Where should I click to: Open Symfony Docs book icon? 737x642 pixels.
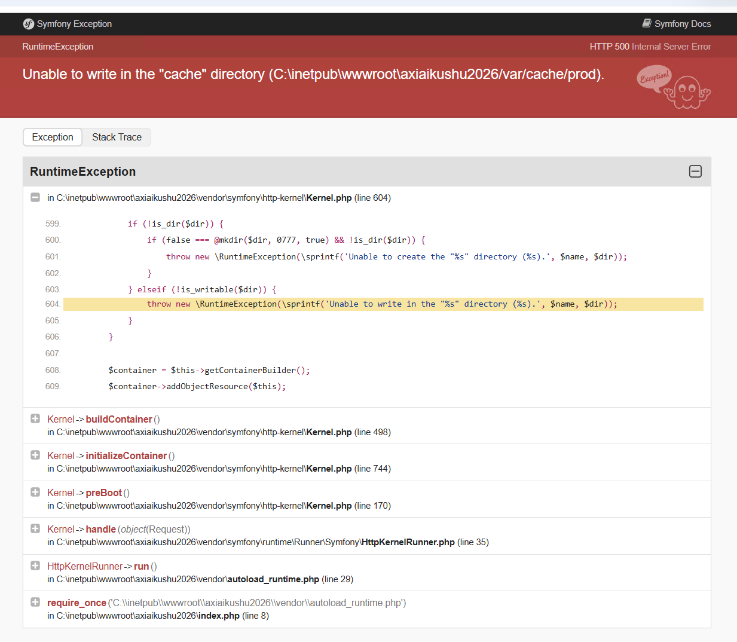pyautogui.click(x=646, y=23)
